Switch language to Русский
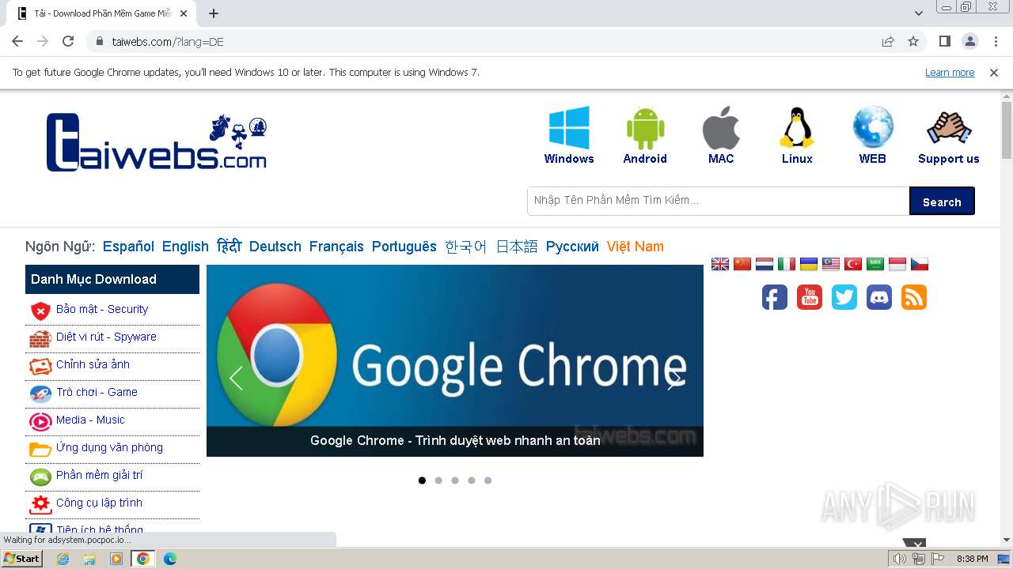 click(x=572, y=247)
